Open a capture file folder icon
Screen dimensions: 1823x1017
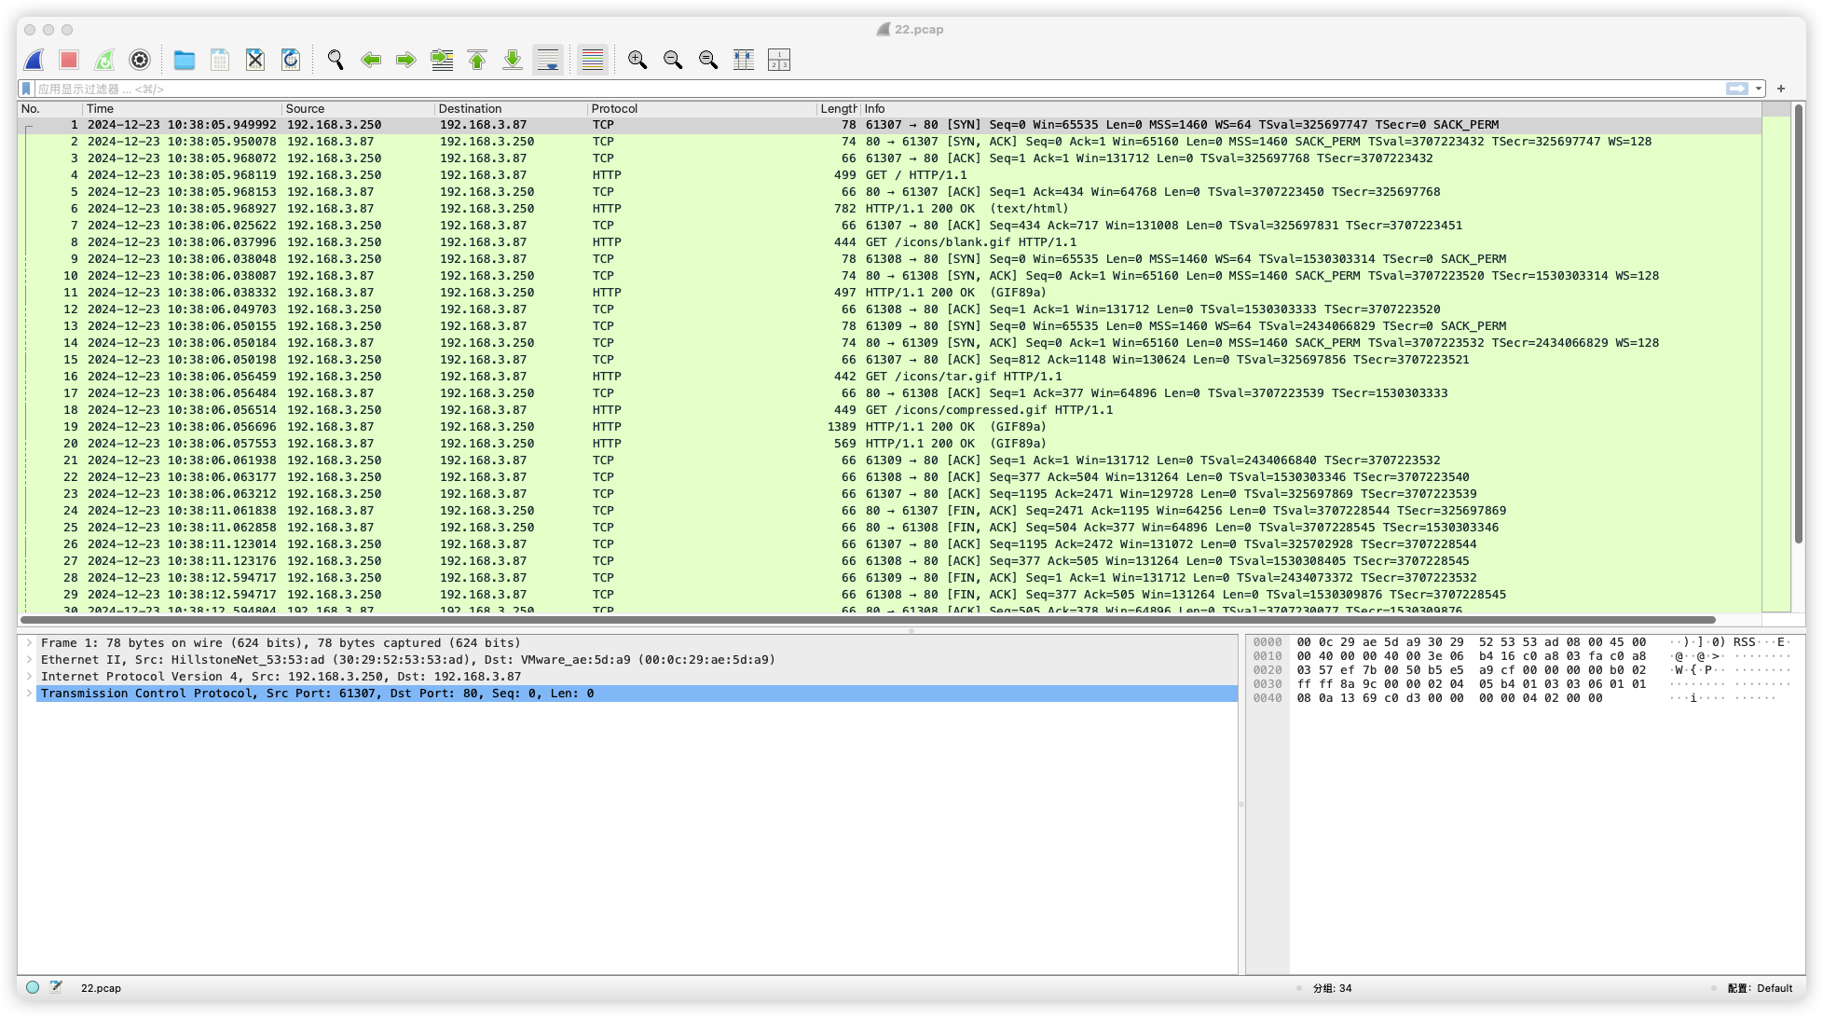pyautogui.click(x=185, y=60)
